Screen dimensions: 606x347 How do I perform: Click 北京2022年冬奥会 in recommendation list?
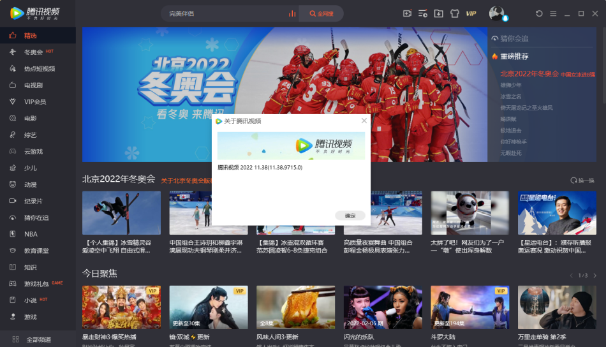(x=529, y=74)
